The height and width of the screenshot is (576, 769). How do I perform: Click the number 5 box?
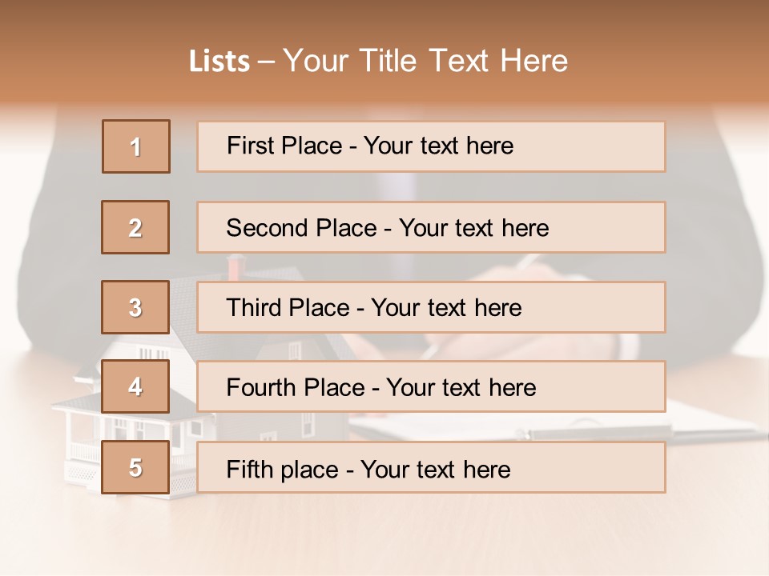click(135, 467)
